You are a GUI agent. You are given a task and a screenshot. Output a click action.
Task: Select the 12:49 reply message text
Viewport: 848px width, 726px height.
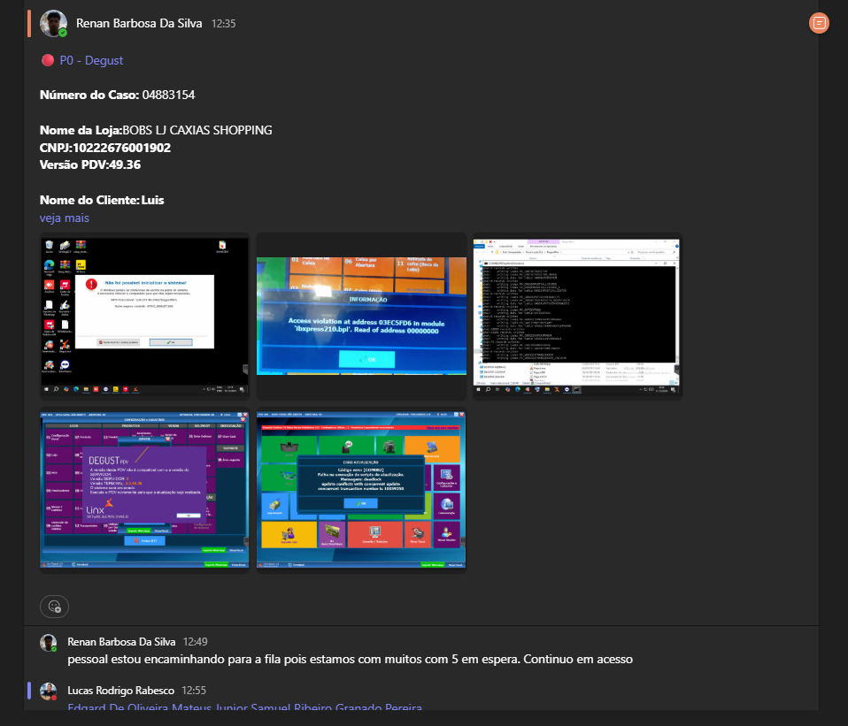click(350, 659)
